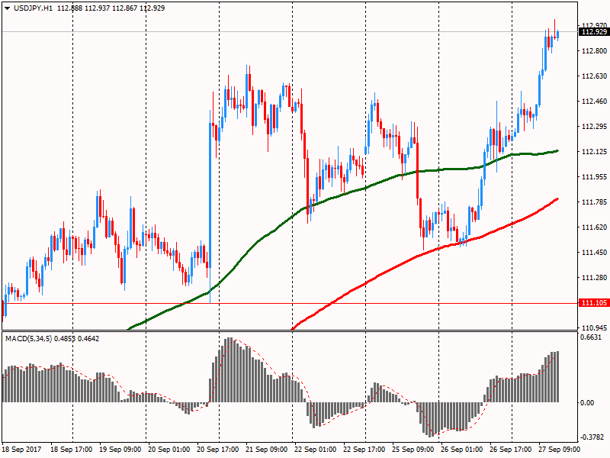
Task: Click the MACD scale value -0.3782
Action: click(x=592, y=437)
